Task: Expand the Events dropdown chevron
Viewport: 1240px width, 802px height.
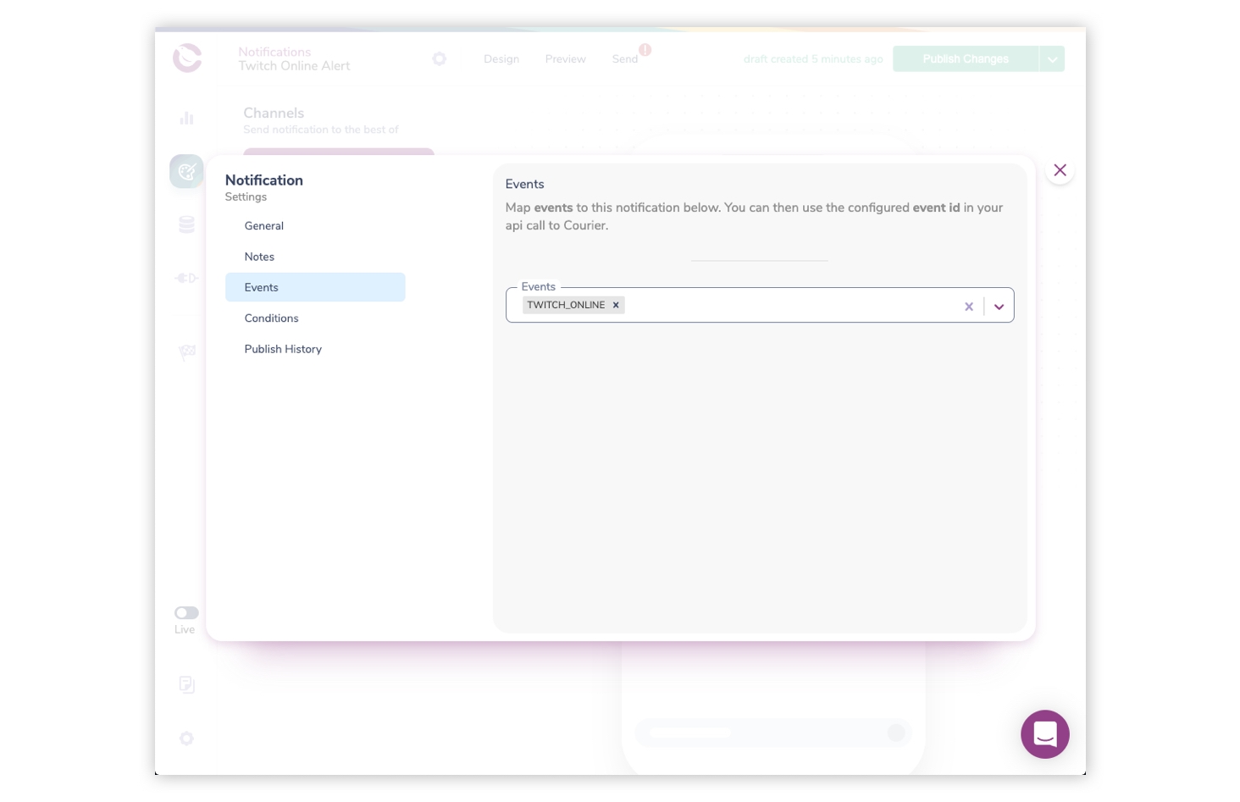Action: (x=999, y=307)
